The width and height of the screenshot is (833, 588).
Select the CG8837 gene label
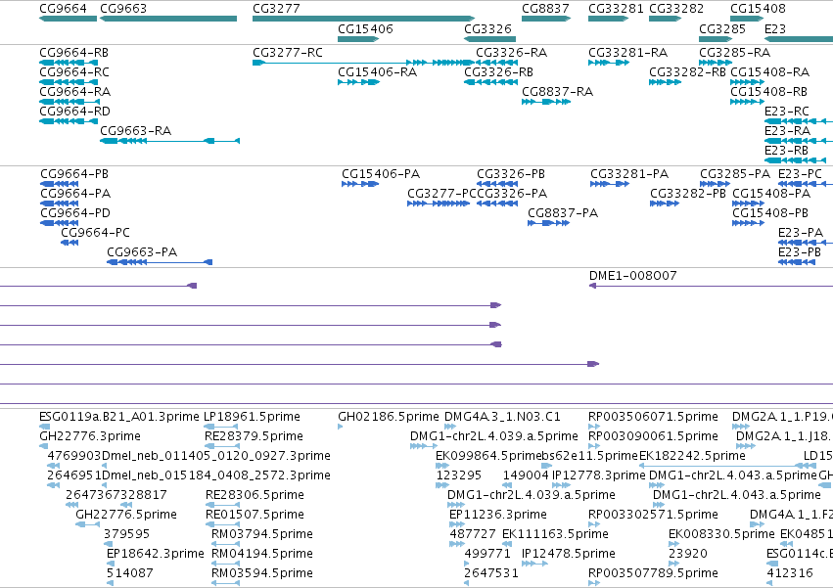(x=545, y=9)
